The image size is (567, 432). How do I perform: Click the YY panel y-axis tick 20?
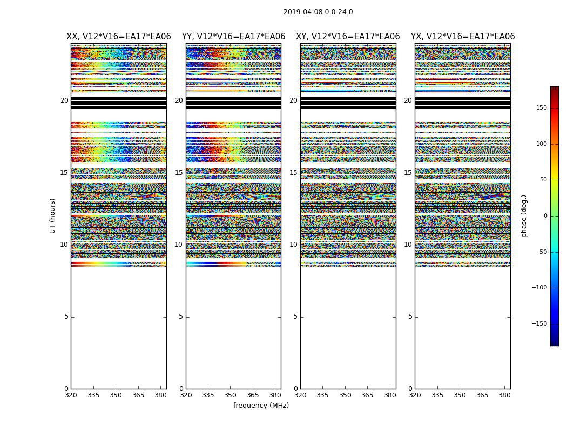pyautogui.click(x=179, y=100)
